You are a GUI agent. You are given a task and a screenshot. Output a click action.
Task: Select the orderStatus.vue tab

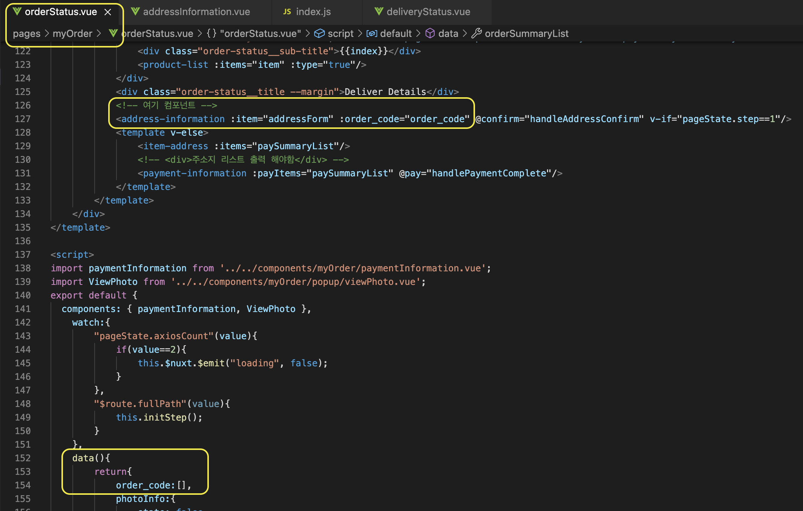pyautogui.click(x=61, y=12)
